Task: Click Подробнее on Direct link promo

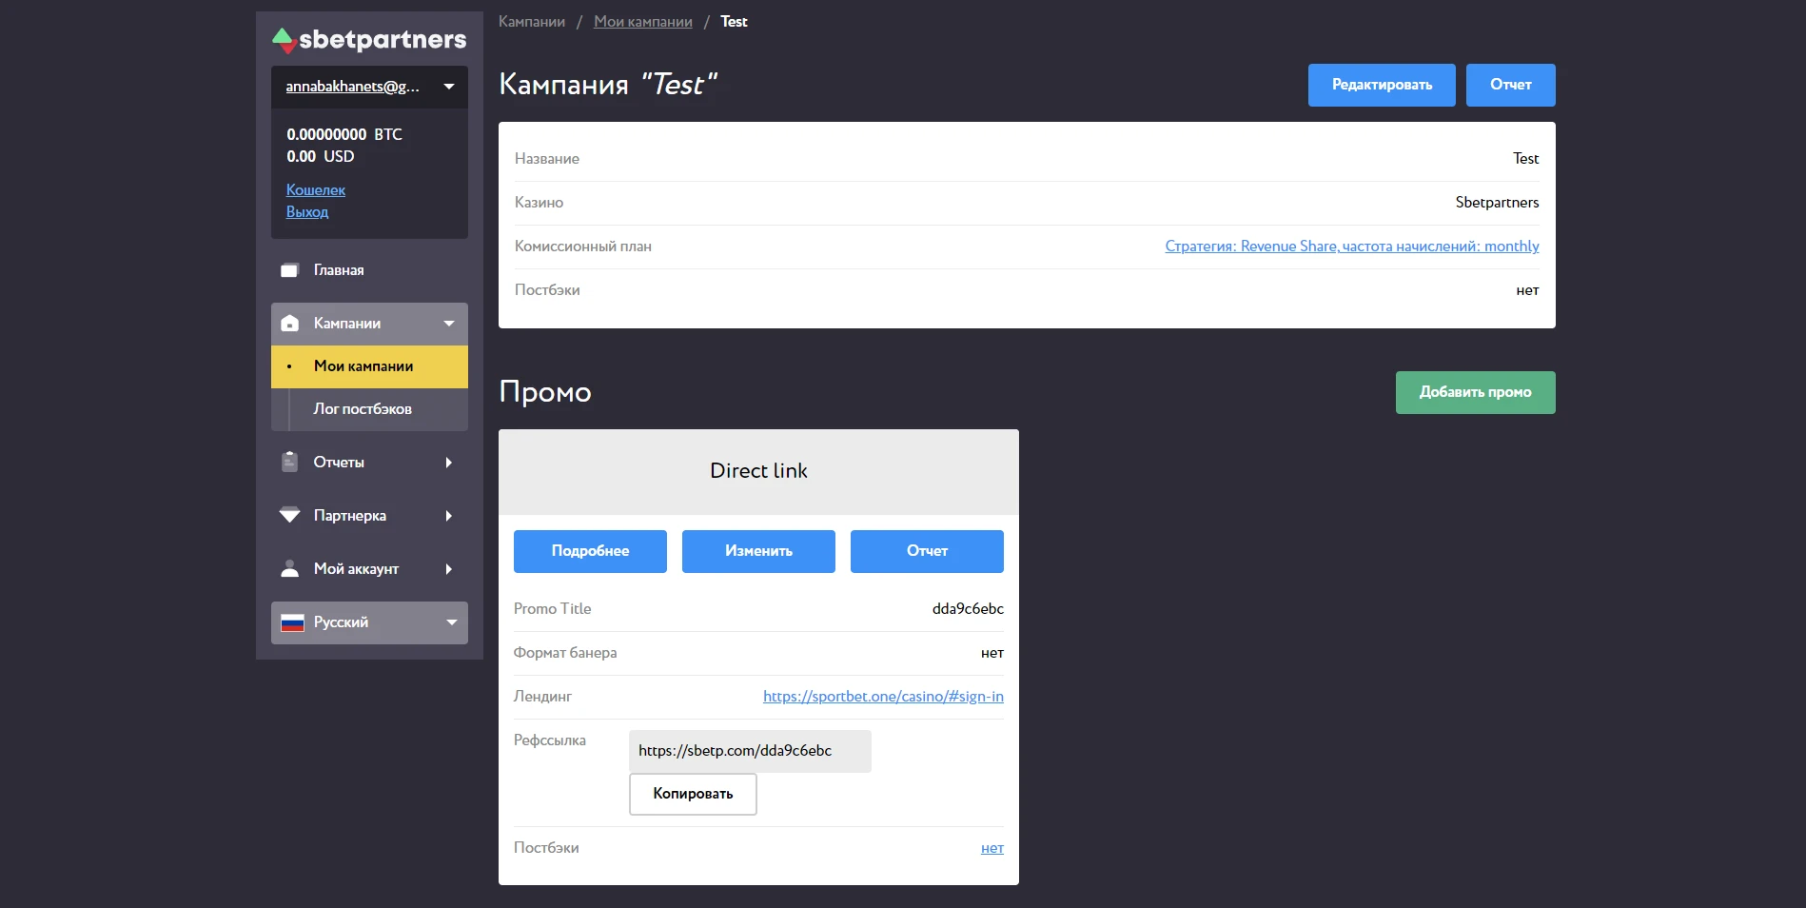Action: 590,552
